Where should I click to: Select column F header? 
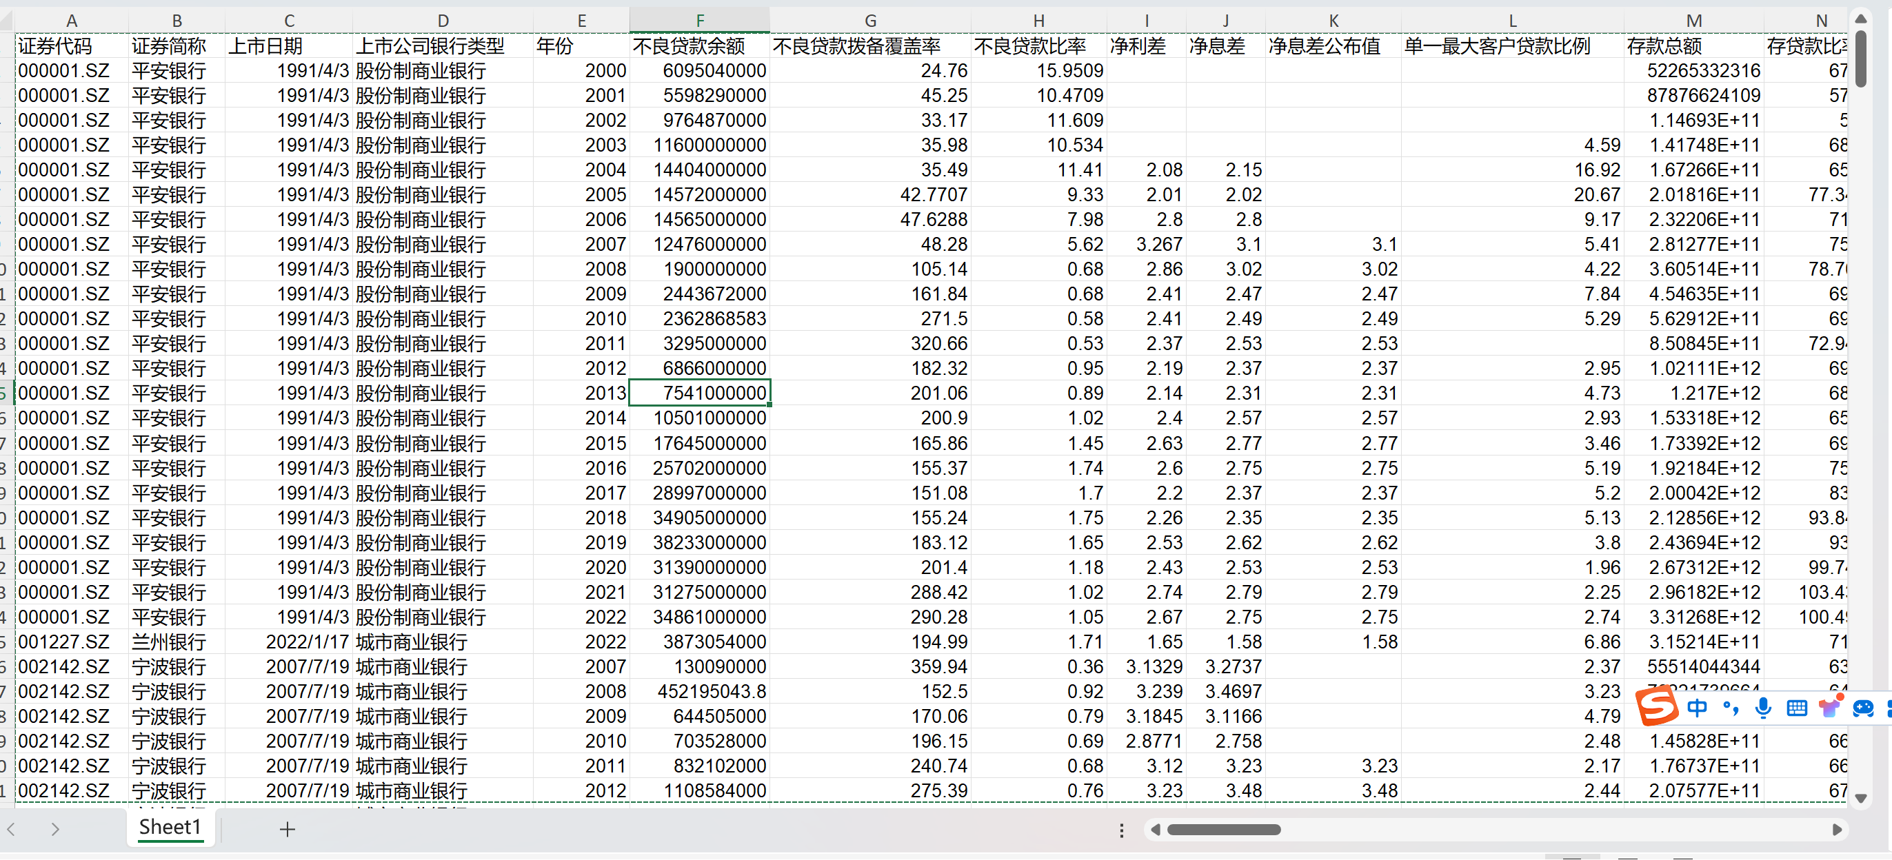pos(699,21)
